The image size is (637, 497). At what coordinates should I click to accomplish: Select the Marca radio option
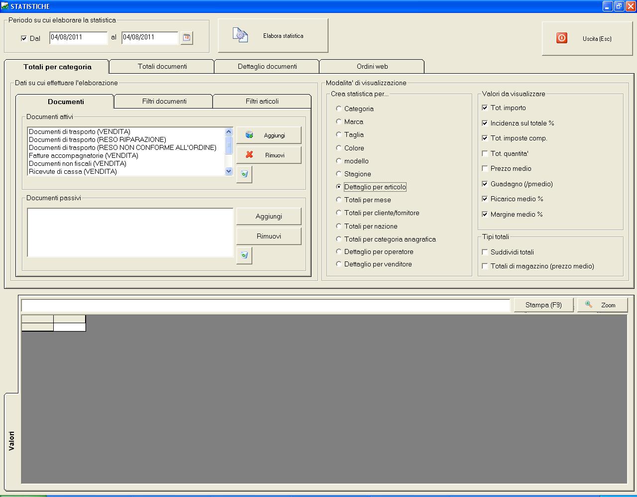click(x=339, y=121)
